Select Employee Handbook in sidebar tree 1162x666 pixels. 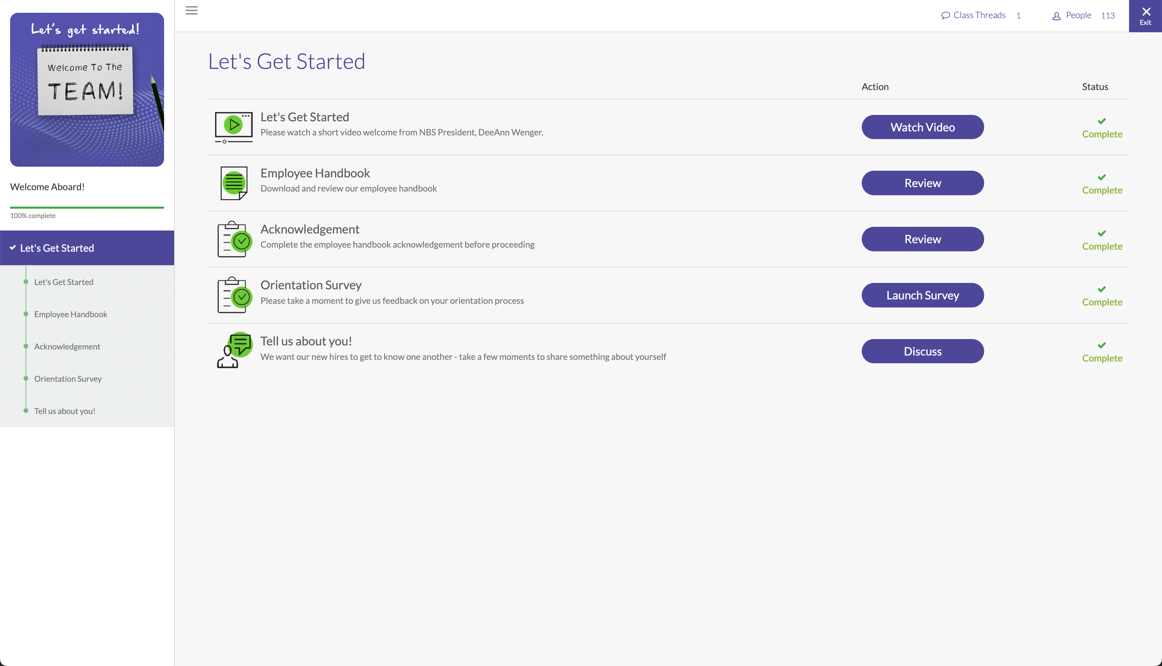[x=71, y=314]
